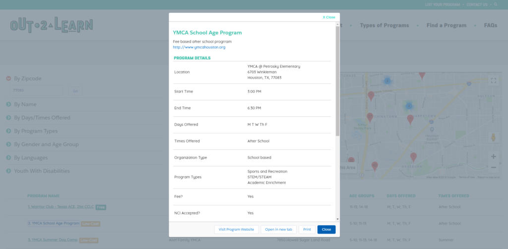Click the AGE GROUPS column header

(362, 196)
